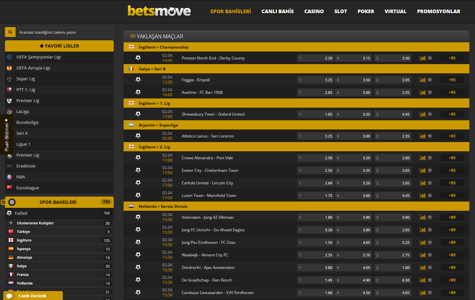The width and height of the screenshot is (475, 300).
Task: Star the Foggia - Empoli match
Action: pos(430,80)
